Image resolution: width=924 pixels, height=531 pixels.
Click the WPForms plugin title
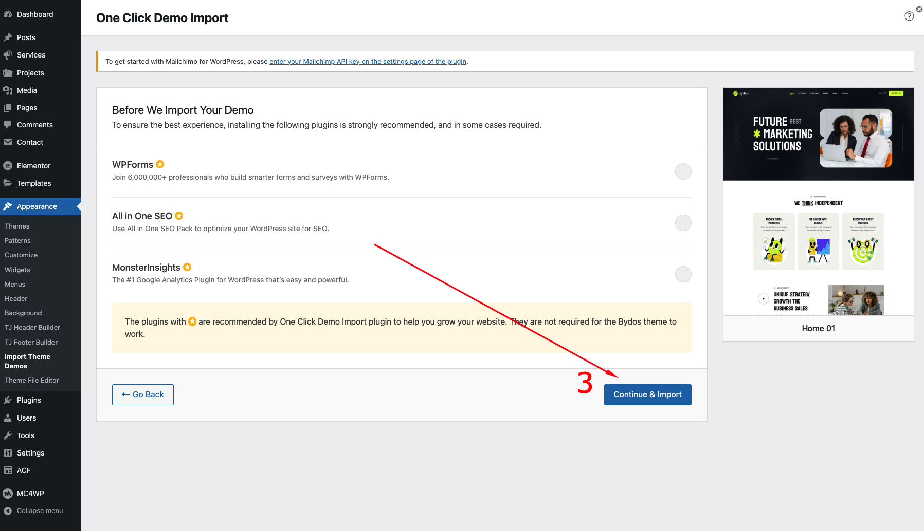pyautogui.click(x=133, y=164)
